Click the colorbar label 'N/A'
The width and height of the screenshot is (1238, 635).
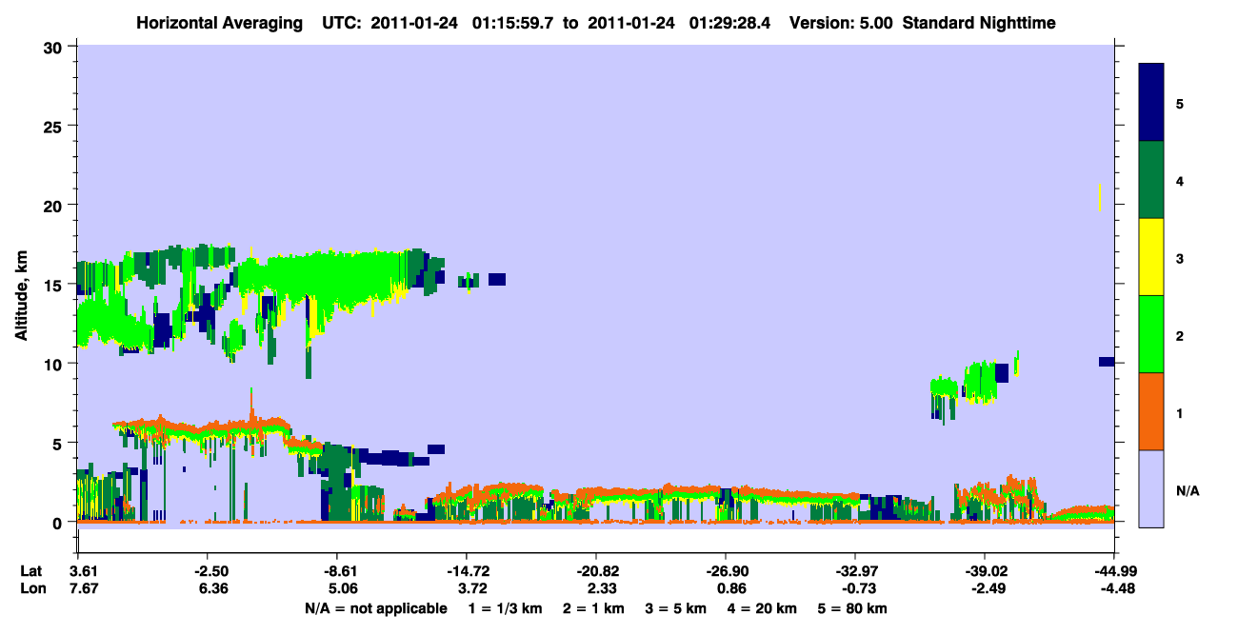point(1188,491)
